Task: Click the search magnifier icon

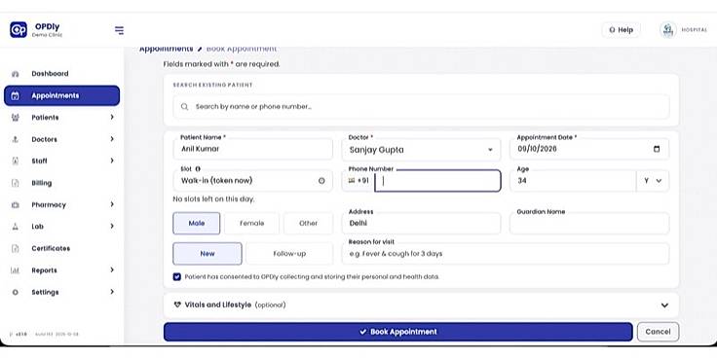Action: tap(184, 106)
